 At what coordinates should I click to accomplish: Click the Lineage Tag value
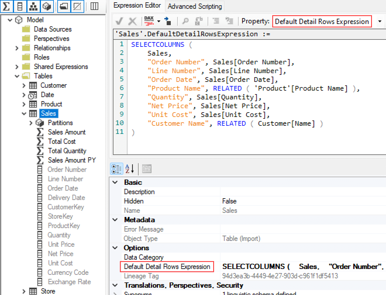280,276
